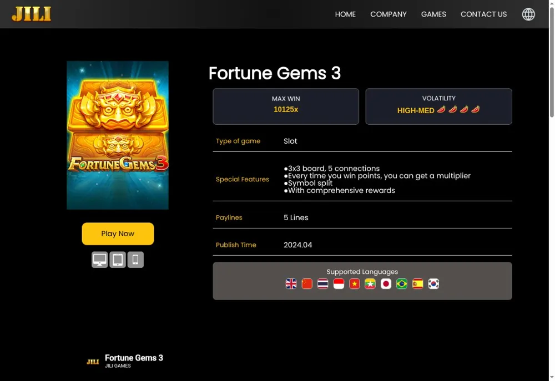The image size is (555, 381).
Task: Click the JILI GAMES channel name
Action: tap(118, 366)
